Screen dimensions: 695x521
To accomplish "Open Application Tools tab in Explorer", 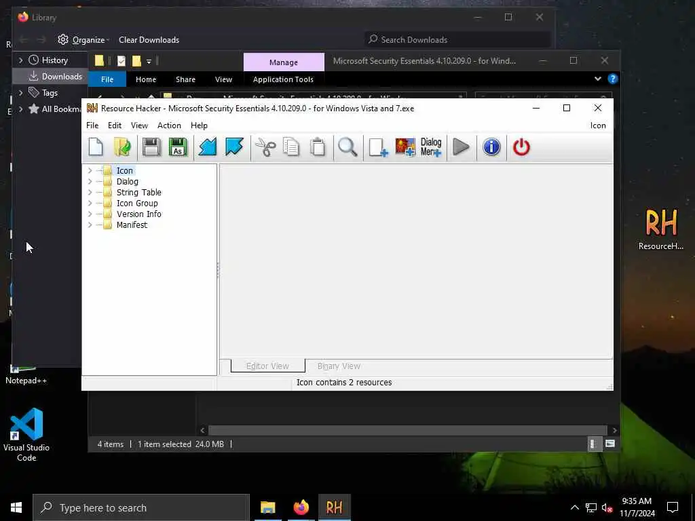I will (283, 79).
